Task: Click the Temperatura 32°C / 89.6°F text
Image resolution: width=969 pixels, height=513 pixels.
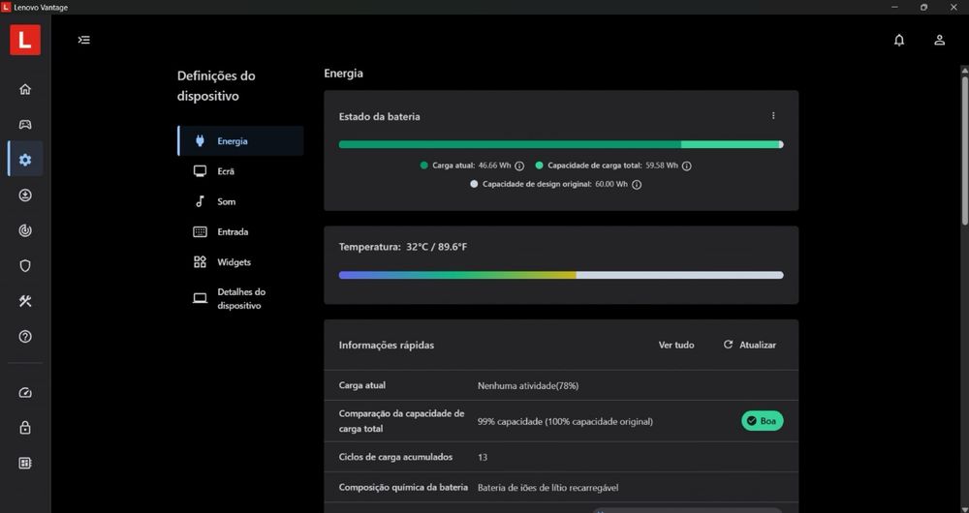Action: click(403, 247)
